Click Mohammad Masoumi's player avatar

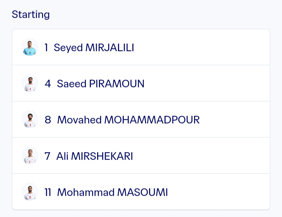(x=30, y=192)
